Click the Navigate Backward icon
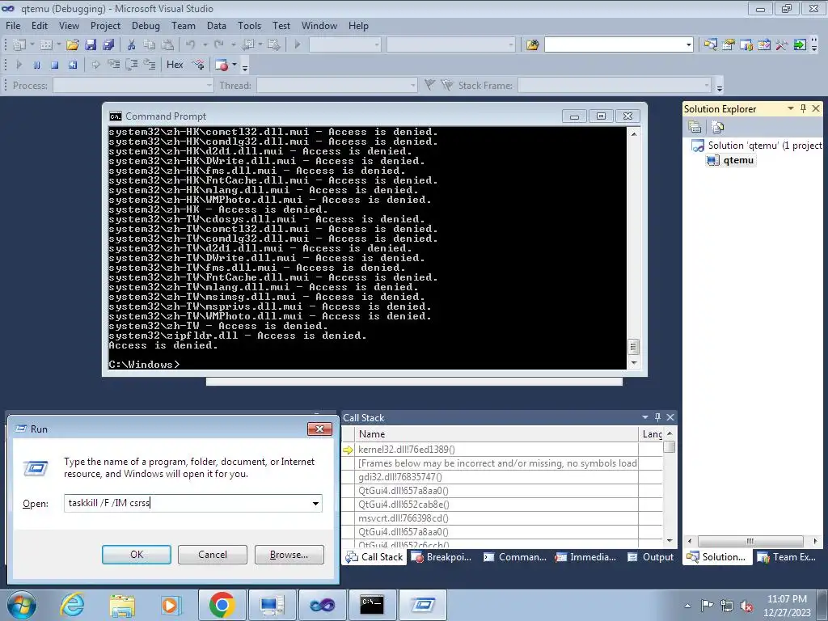Viewport: 828px width, 621px height. (x=247, y=45)
